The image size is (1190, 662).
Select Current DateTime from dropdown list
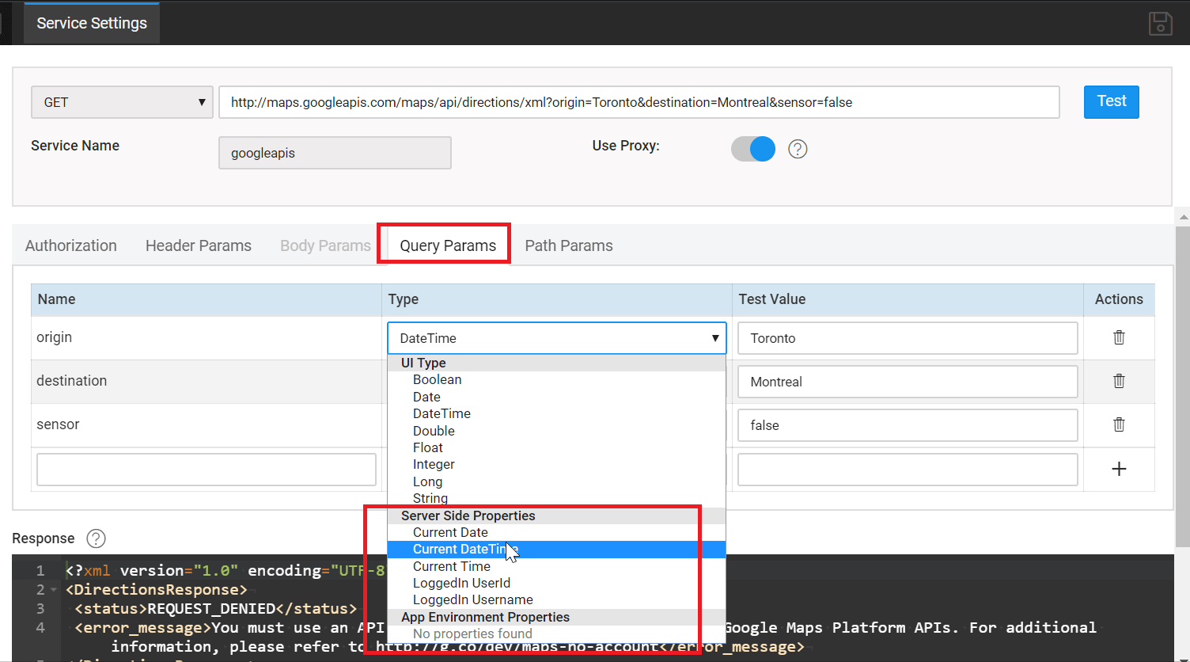pyautogui.click(x=465, y=550)
